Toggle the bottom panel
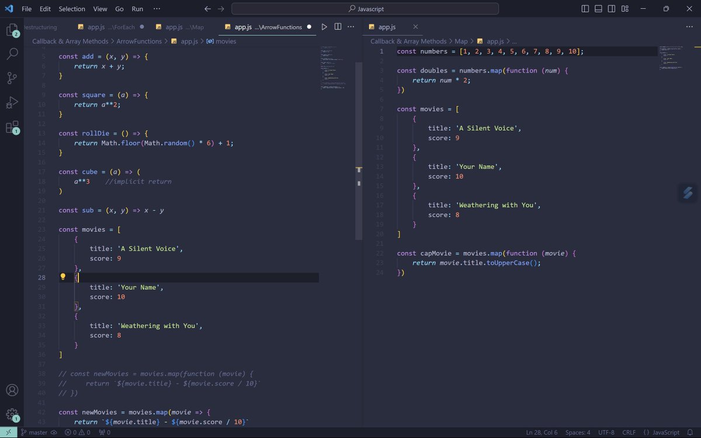 (599, 9)
